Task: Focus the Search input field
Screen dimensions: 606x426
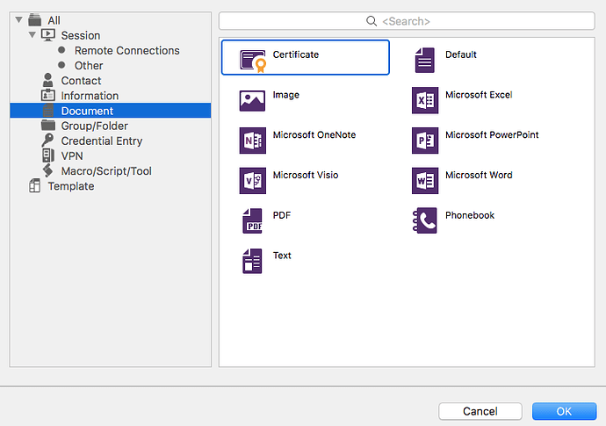Action: point(406,20)
